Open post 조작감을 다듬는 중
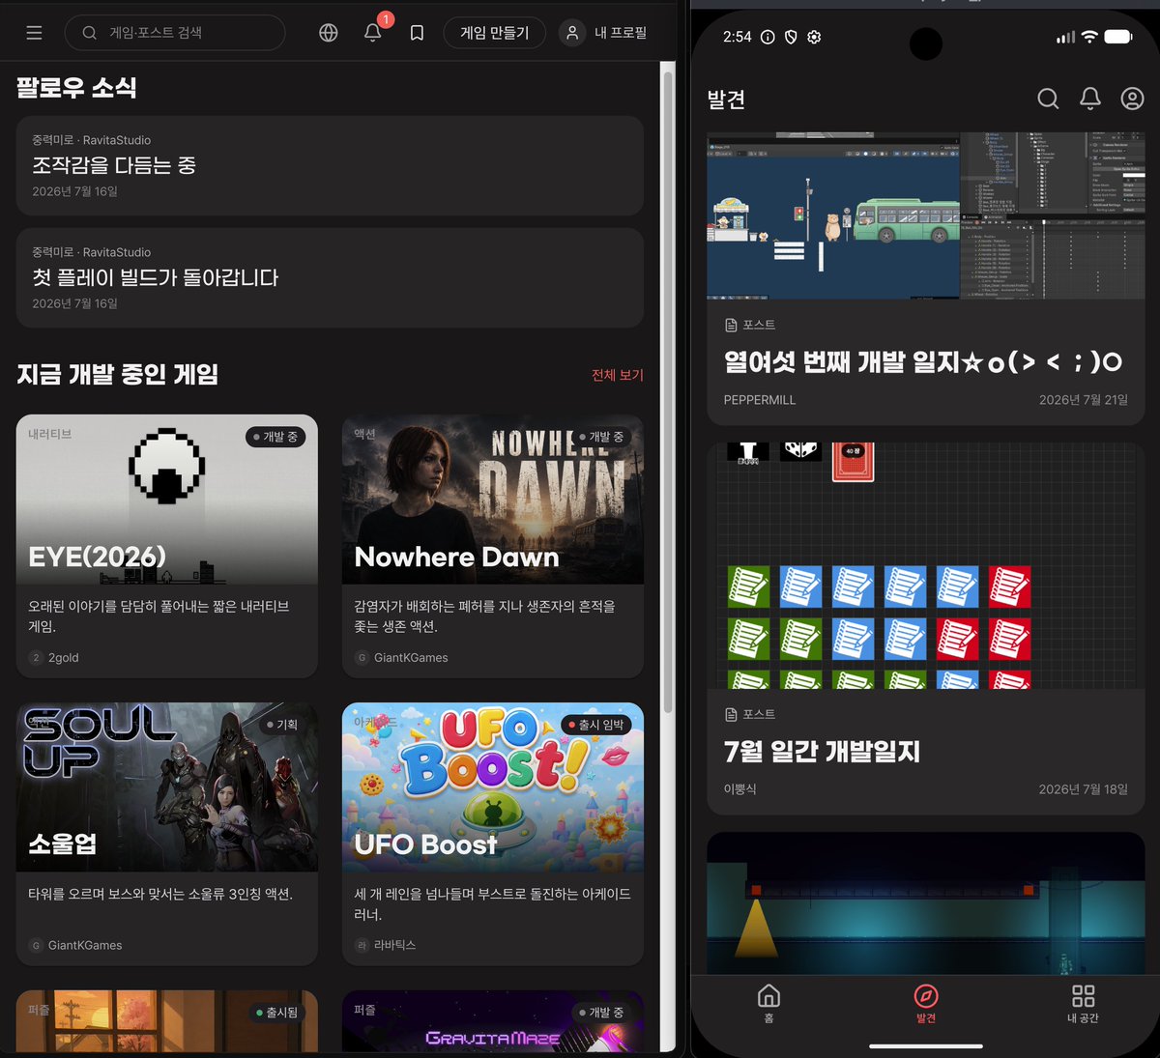Viewport: 1160px width, 1058px height. click(x=330, y=165)
